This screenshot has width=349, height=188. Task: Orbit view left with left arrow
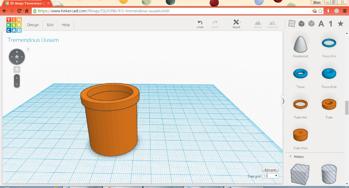[x=12, y=57]
